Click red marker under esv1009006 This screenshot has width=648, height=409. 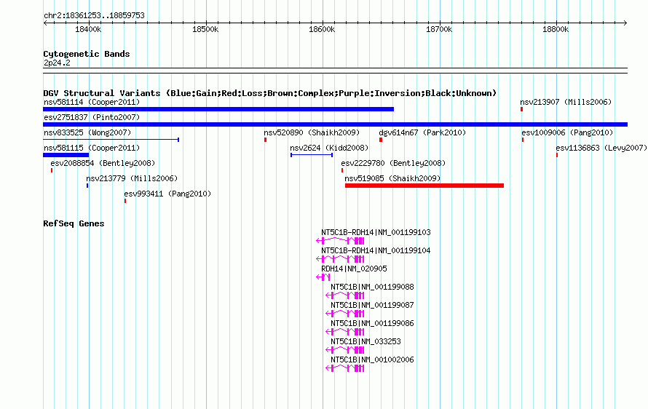click(x=523, y=140)
